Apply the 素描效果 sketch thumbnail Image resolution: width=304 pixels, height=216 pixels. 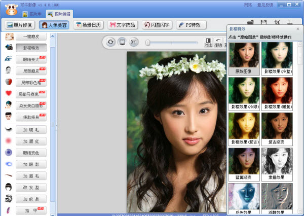(277, 164)
